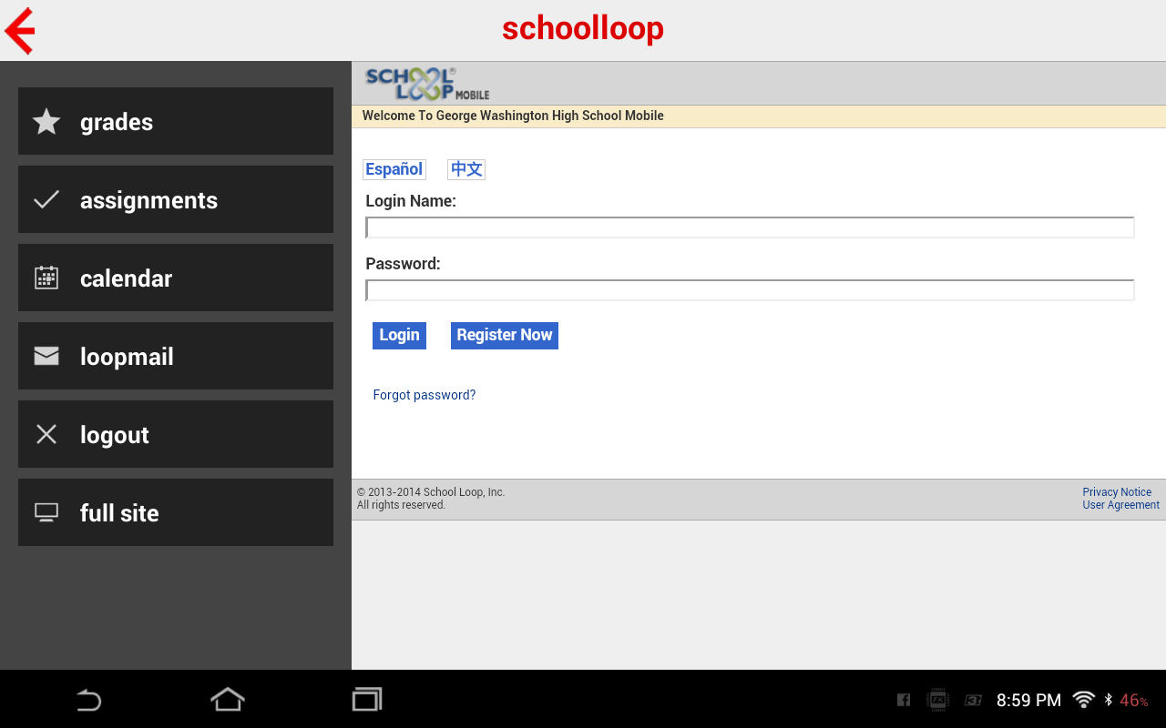Click the School Loop Mobile logo
This screenshot has height=728, width=1166.
pos(427,84)
